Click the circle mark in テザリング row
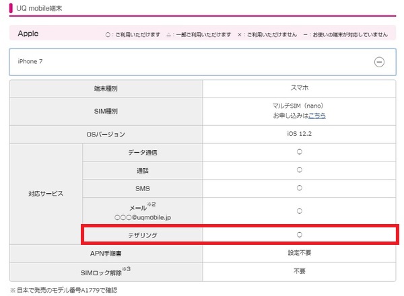This screenshot has height=296, width=404. click(300, 235)
